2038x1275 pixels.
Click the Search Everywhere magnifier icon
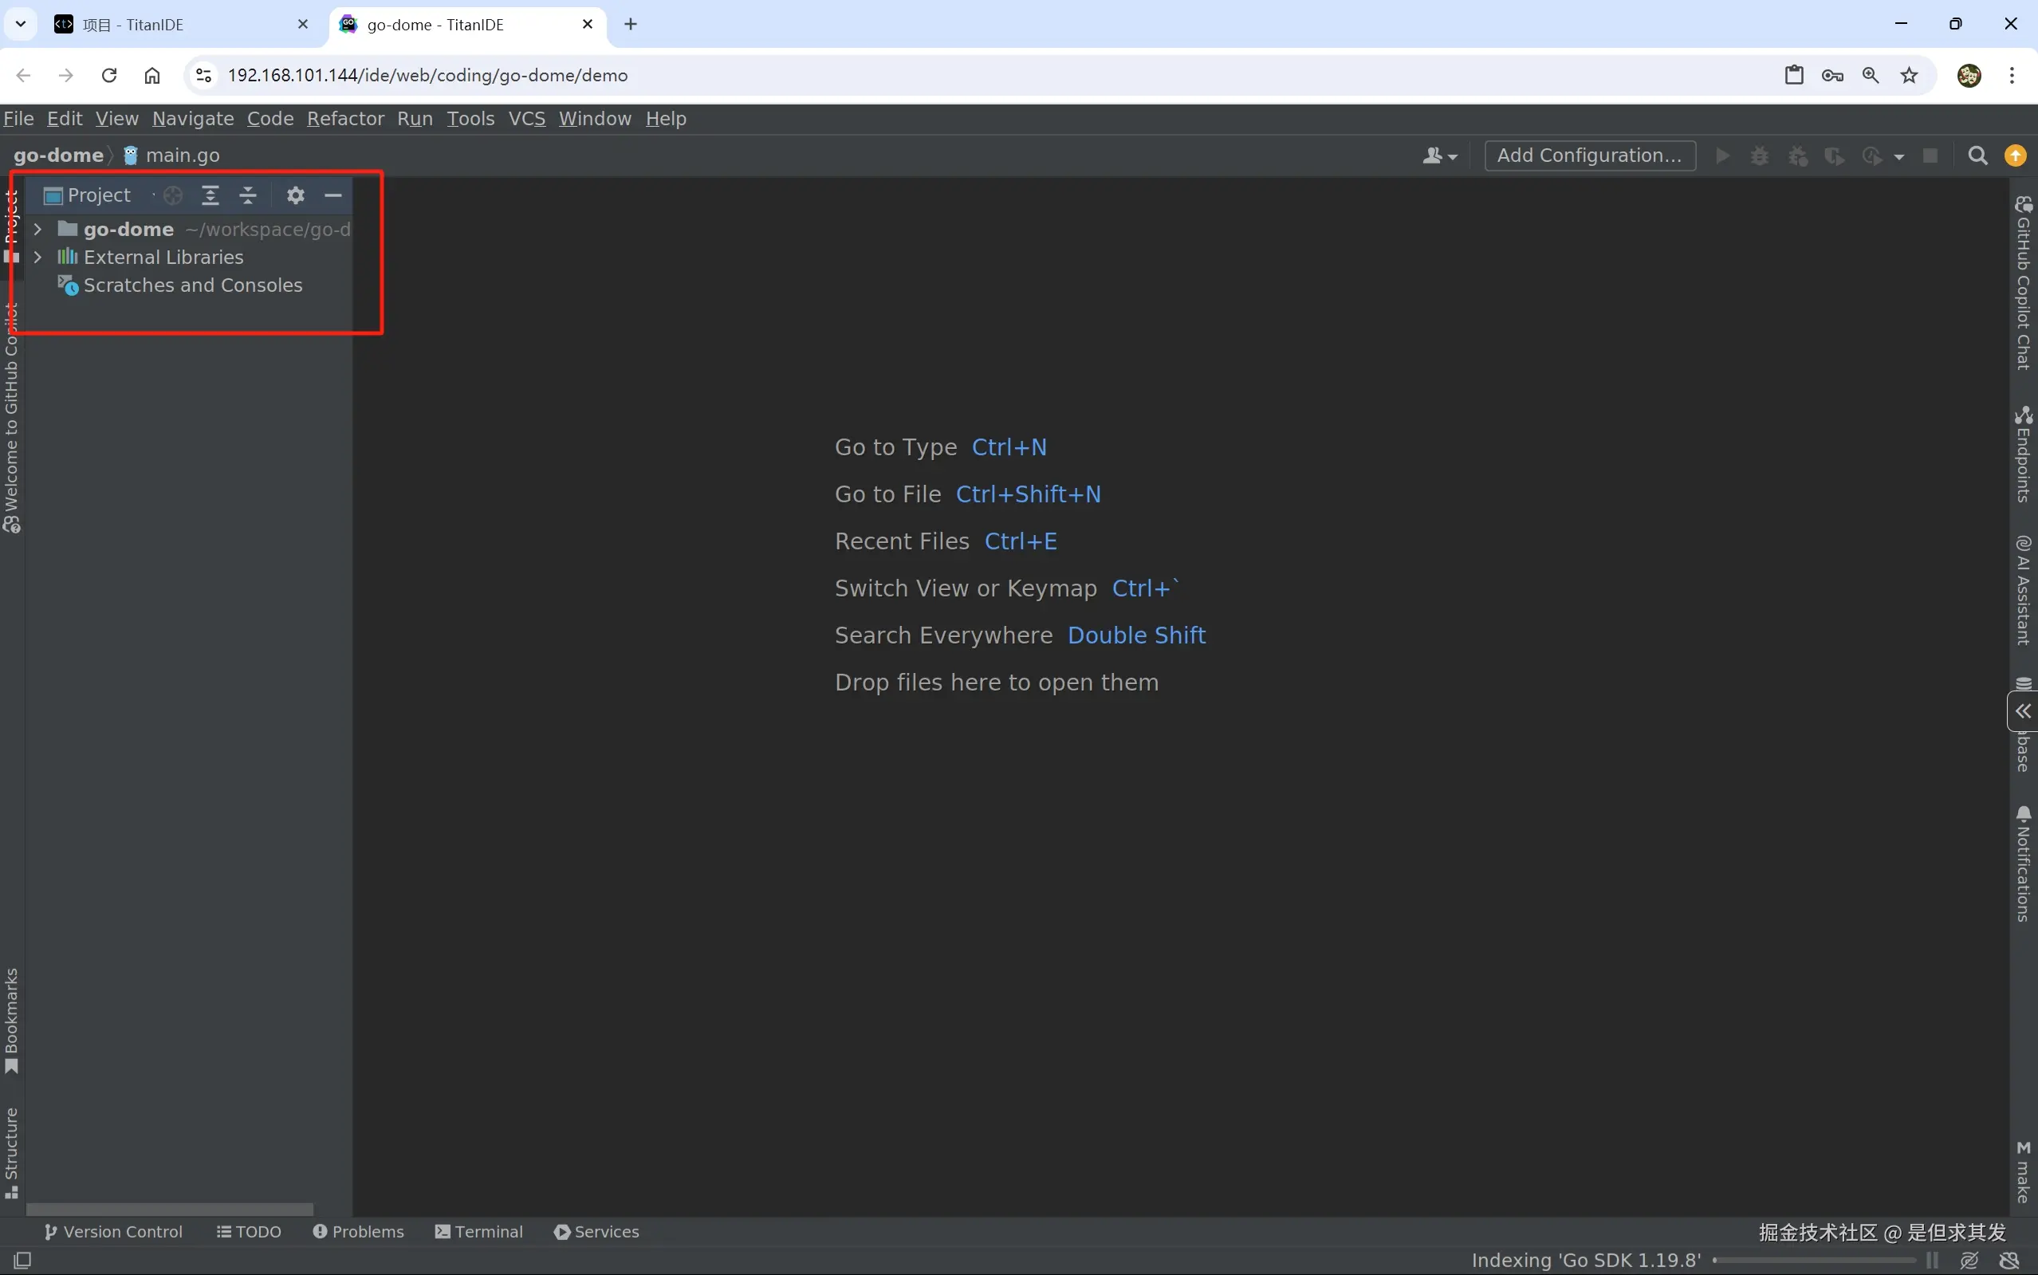coord(1977,156)
